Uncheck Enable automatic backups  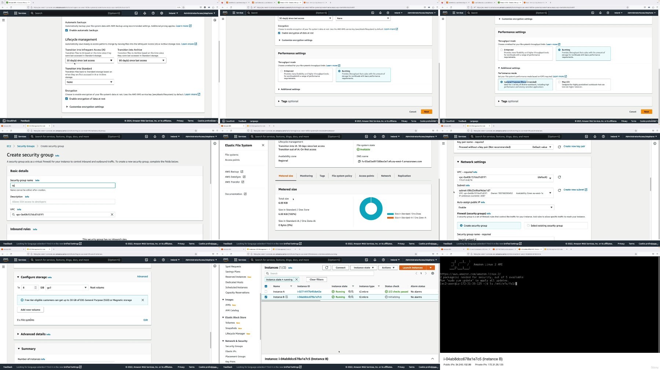click(x=66, y=30)
